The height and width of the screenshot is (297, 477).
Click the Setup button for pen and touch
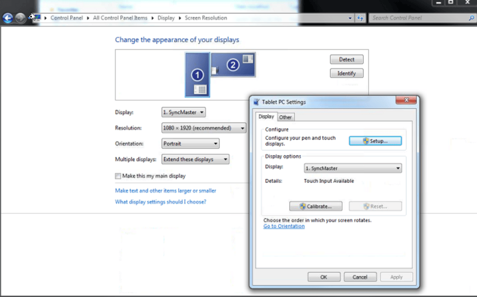point(375,141)
